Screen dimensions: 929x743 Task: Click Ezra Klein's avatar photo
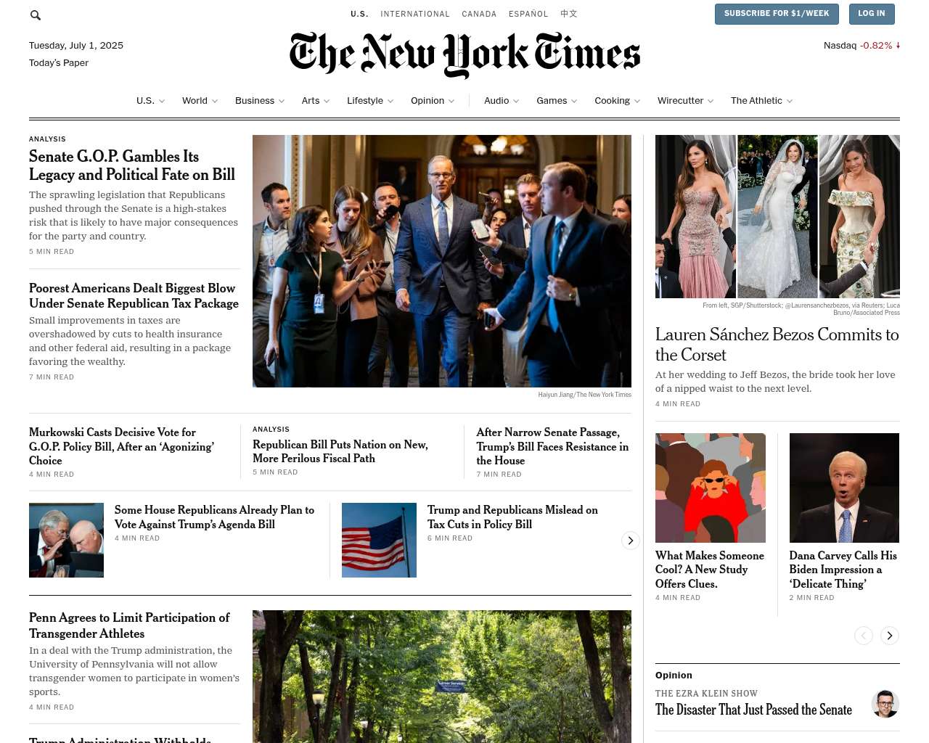(x=885, y=703)
